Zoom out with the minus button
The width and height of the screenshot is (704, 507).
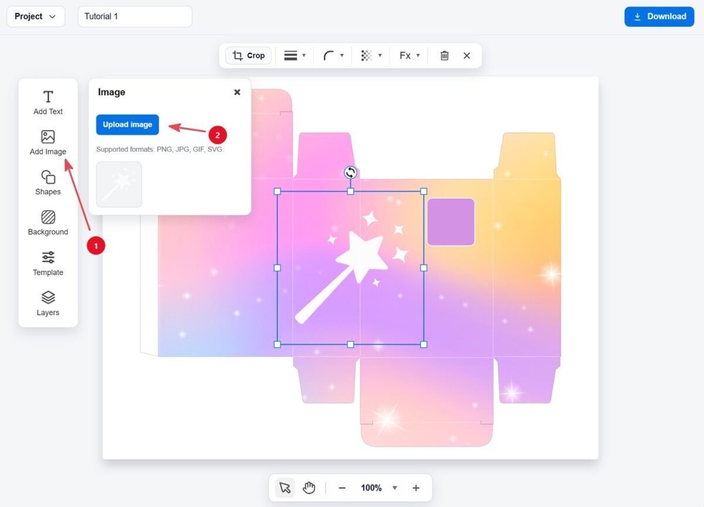click(x=342, y=488)
